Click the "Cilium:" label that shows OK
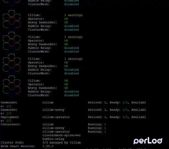The width and height of the screenshot is (169, 149). coord(34,81)
